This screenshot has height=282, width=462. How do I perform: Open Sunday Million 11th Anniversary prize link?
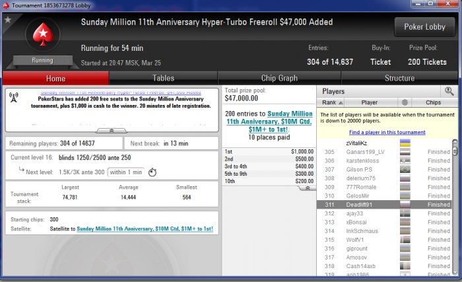(x=269, y=122)
